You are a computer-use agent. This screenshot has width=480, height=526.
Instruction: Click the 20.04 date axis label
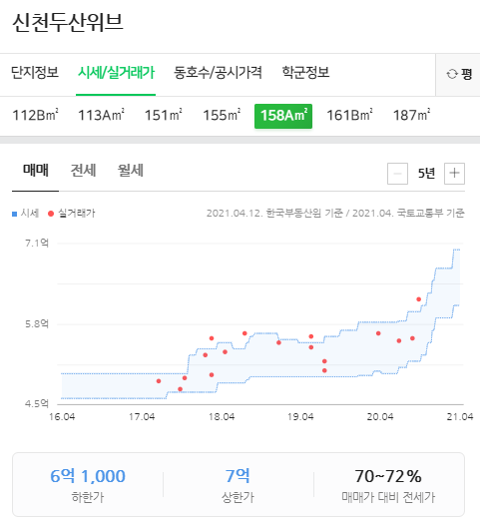380,417
